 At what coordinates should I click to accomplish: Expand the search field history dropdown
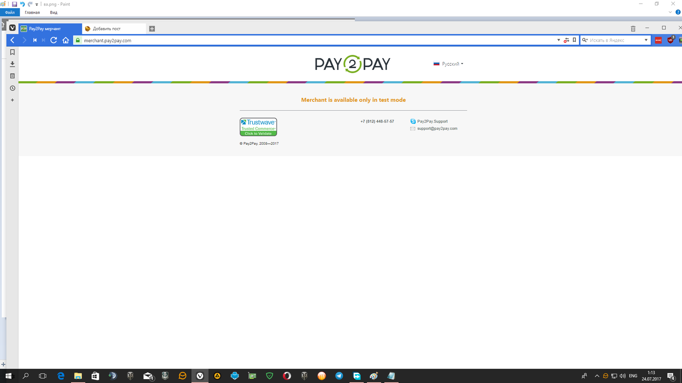tap(646, 40)
